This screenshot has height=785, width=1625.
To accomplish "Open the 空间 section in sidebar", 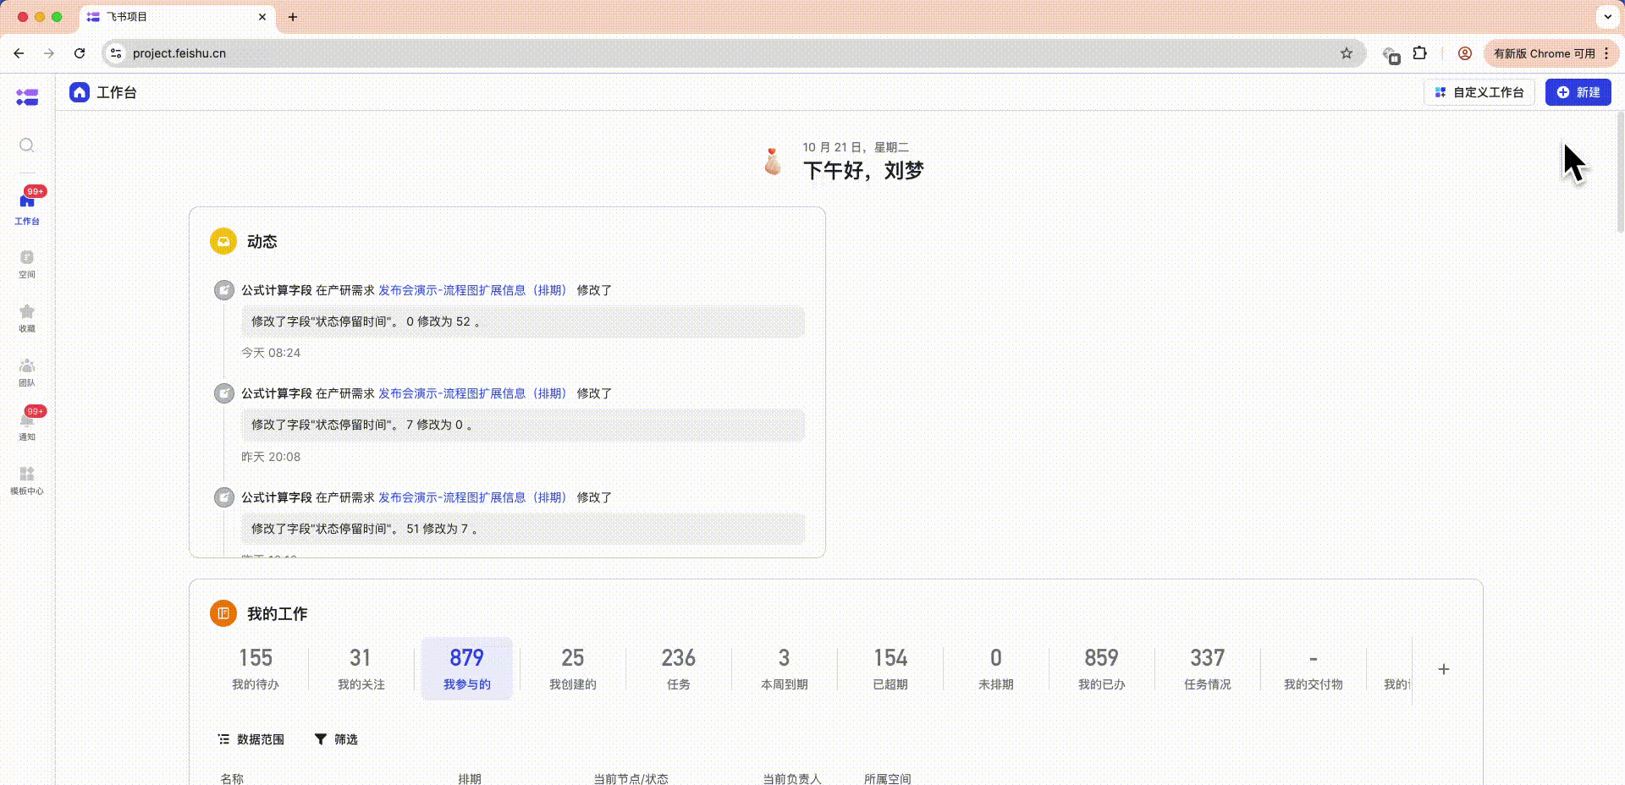I will pyautogui.click(x=26, y=262).
